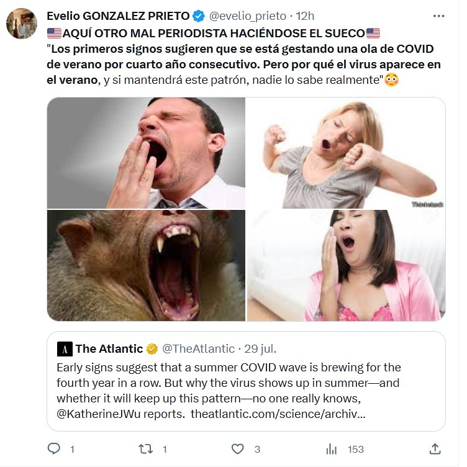This screenshot has height=467, width=467.
Task: Click the share upload icon
Action: pyautogui.click(x=435, y=448)
